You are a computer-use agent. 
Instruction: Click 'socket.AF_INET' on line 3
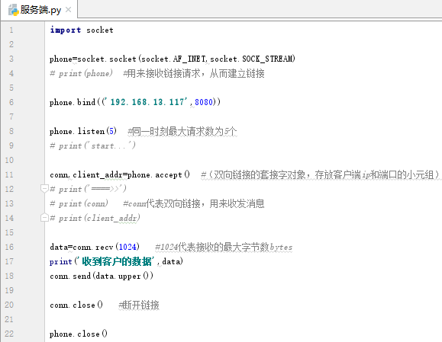pyautogui.click(x=173, y=59)
